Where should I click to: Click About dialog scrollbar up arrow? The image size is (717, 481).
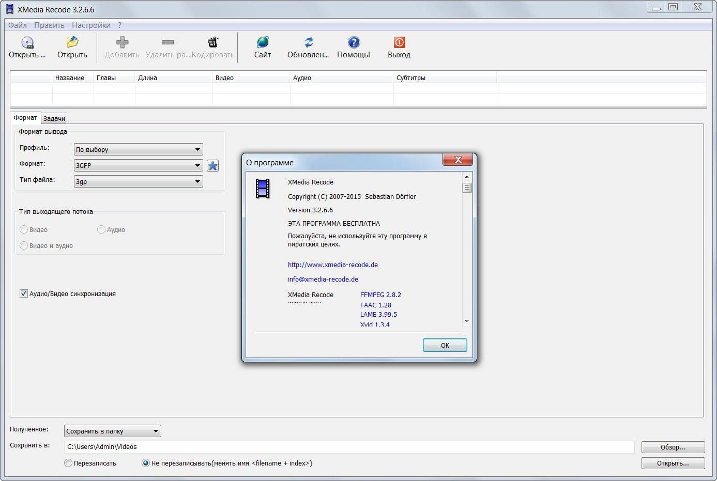tap(467, 177)
